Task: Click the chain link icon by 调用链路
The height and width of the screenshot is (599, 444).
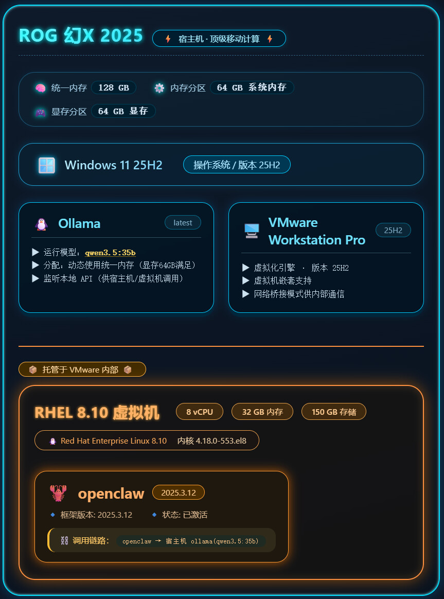Action: (64, 540)
